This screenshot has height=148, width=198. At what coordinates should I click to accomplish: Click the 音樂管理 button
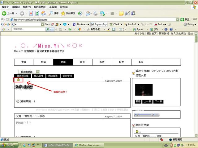(x=67, y=76)
